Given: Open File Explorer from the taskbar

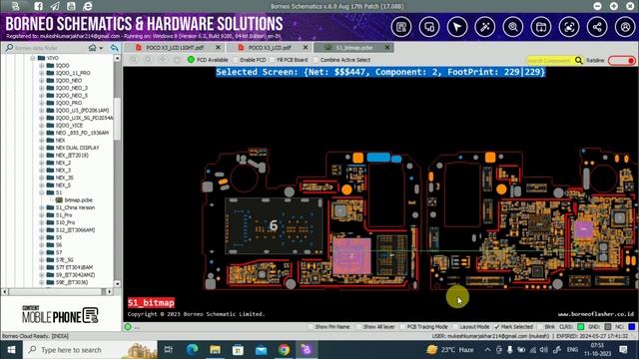Looking at the screenshot, I should (x=216, y=350).
